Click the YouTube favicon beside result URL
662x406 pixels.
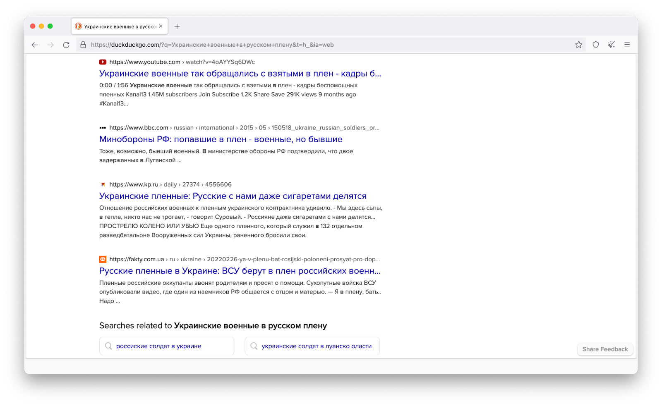pyautogui.click(x=103, y=62)
